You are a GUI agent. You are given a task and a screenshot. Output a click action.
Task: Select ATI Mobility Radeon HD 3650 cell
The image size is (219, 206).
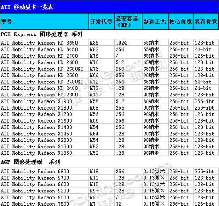44,43
